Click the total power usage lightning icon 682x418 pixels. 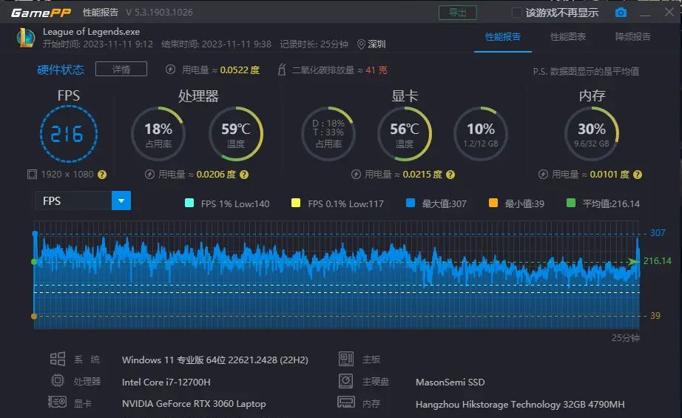coord(170,70)
